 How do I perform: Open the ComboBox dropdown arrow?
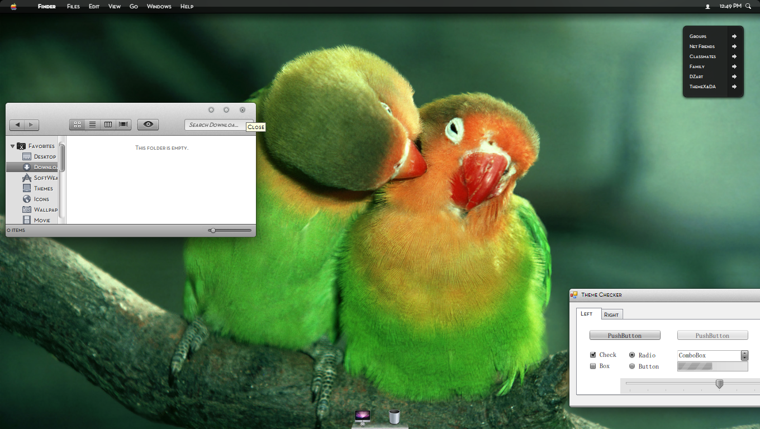click(x=744, y=355)
